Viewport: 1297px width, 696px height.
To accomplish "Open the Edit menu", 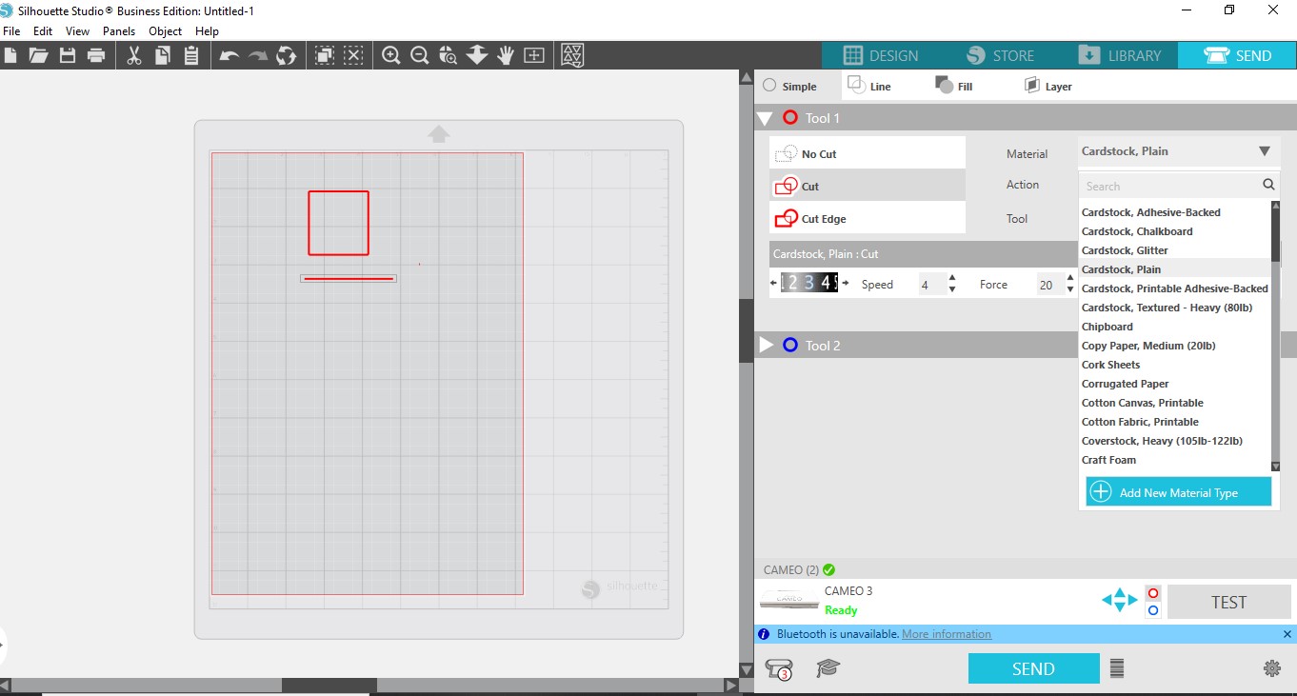I will tap(43, 31).
